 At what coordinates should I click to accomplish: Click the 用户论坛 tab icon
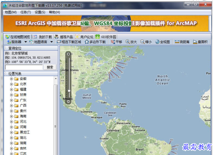tap(77, 37)
